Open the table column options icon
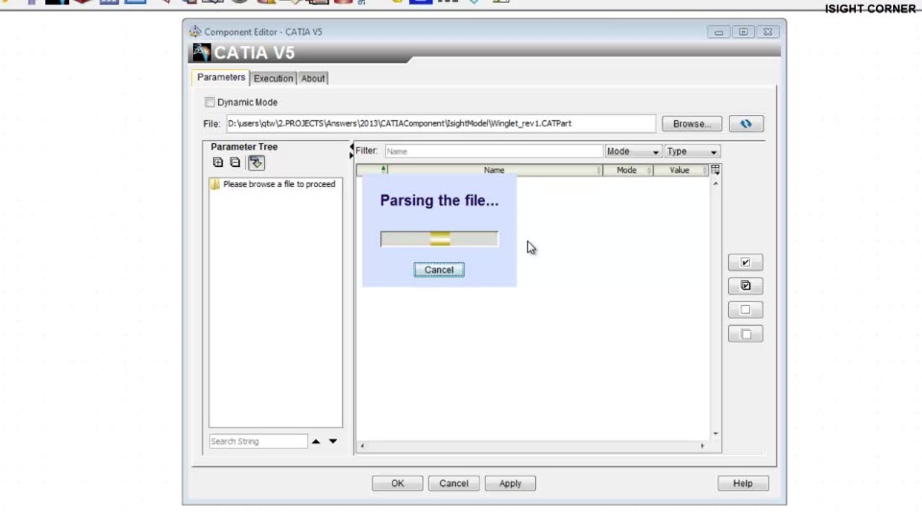 tap(715, 170)
